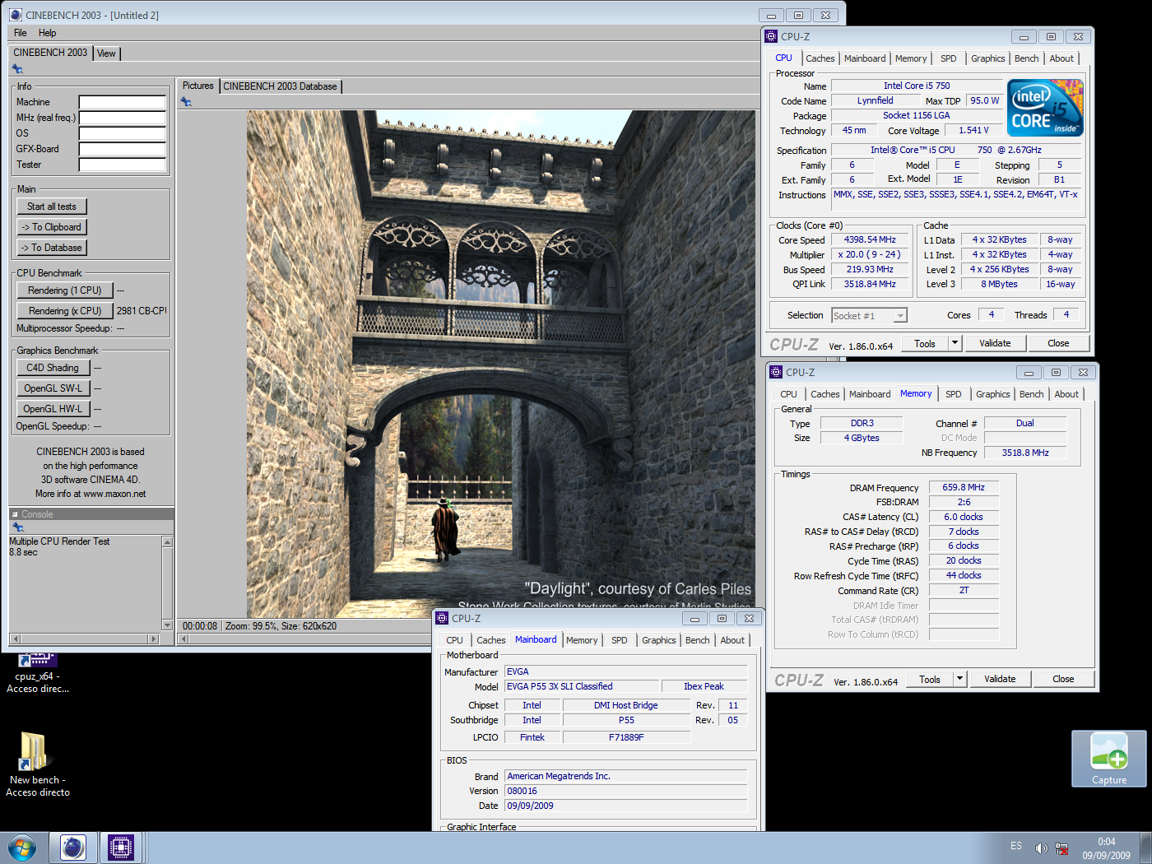Select the Pictures tab
This screenshot has width=1152, height=864.
coord(197,86)
